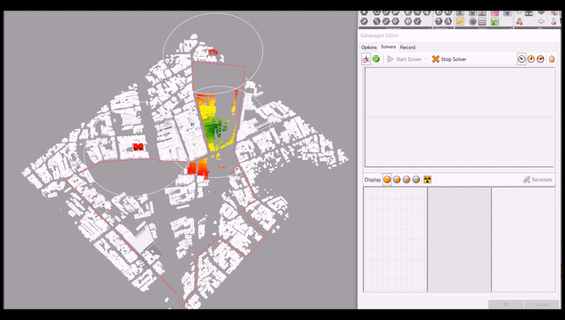Open the Start Solver dropdown arrow

[426, 59]
